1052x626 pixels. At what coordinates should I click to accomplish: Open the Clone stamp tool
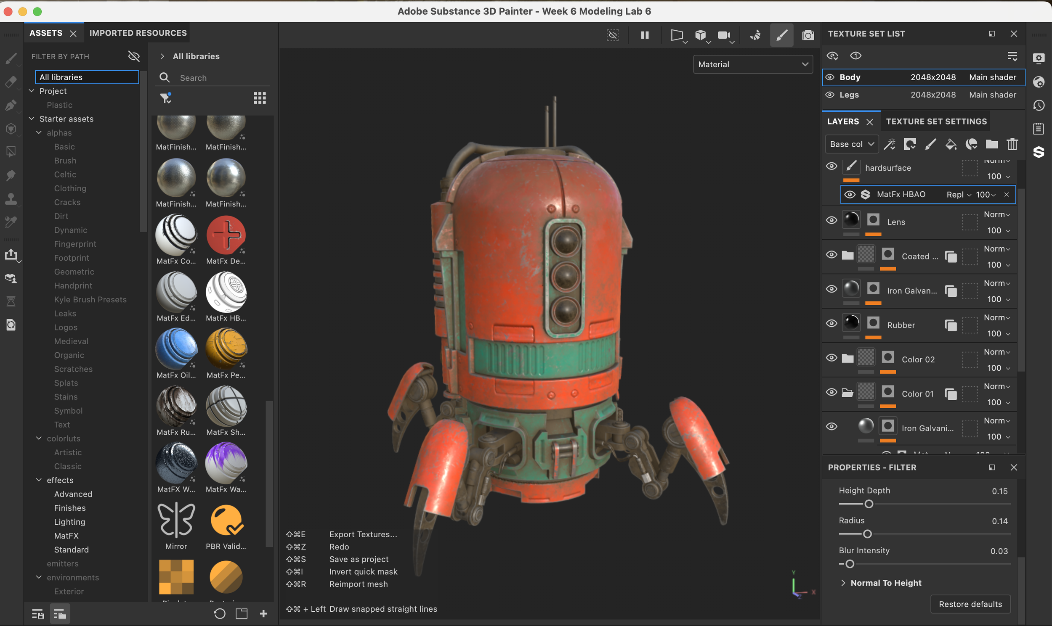coord(11,199)
